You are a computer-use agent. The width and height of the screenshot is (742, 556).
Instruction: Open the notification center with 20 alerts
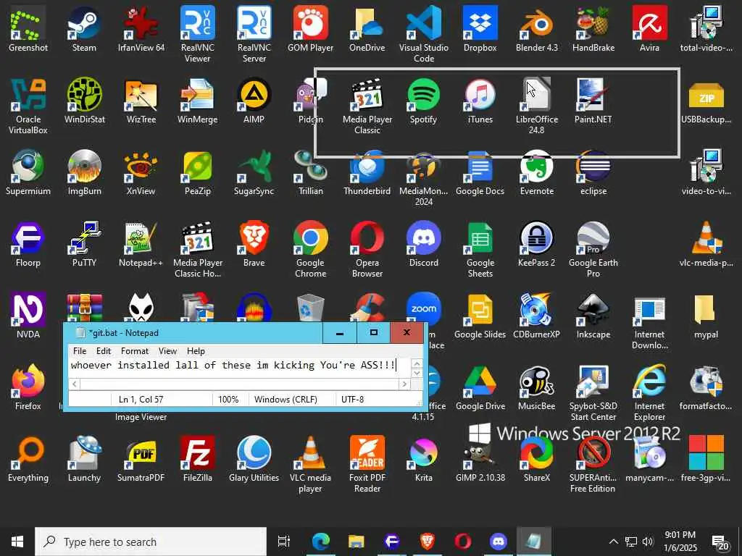pyautogui.click(x=720, y=542)
